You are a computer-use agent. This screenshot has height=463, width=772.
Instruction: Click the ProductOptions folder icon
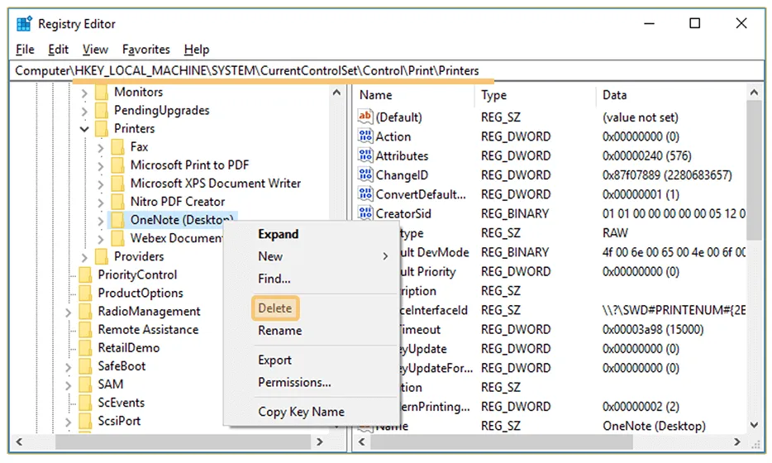pos(85,293)
